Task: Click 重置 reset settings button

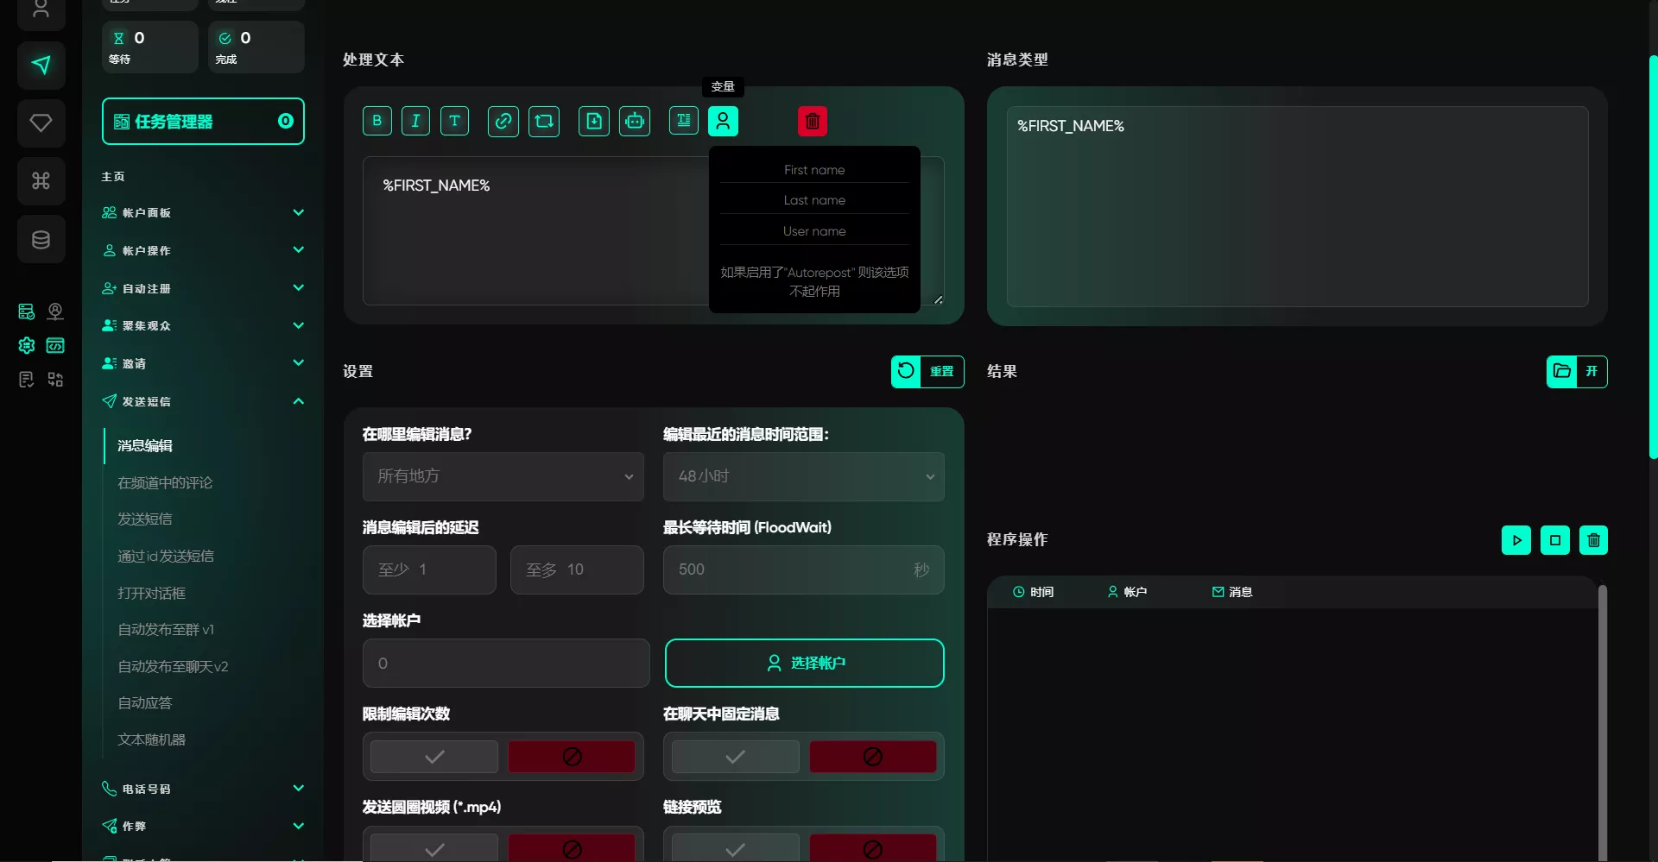Action: coord(927,372)
